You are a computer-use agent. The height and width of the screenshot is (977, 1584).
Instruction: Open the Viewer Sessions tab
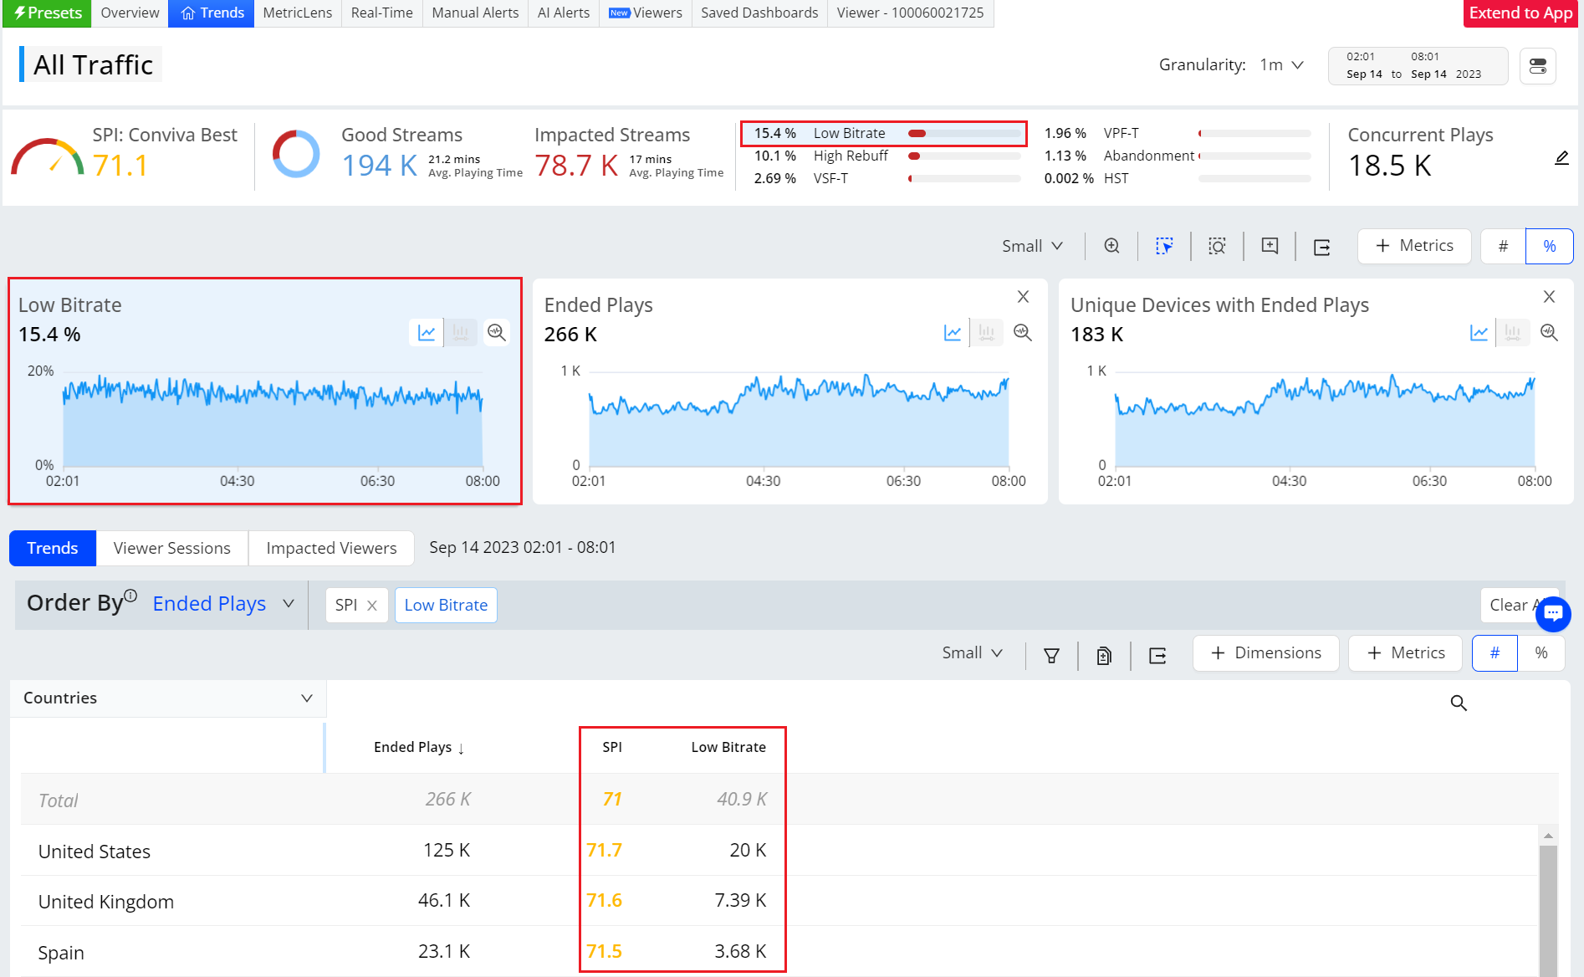[x=171, y=548]
